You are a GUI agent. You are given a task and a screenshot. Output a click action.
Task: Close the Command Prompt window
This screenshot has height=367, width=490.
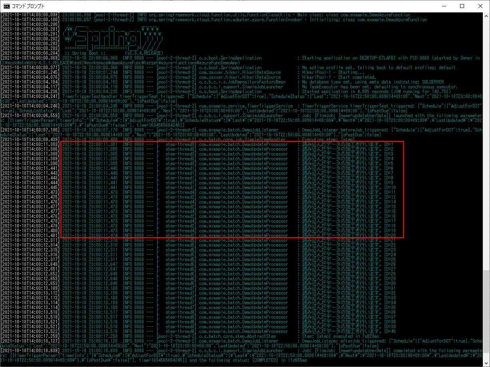480,6
